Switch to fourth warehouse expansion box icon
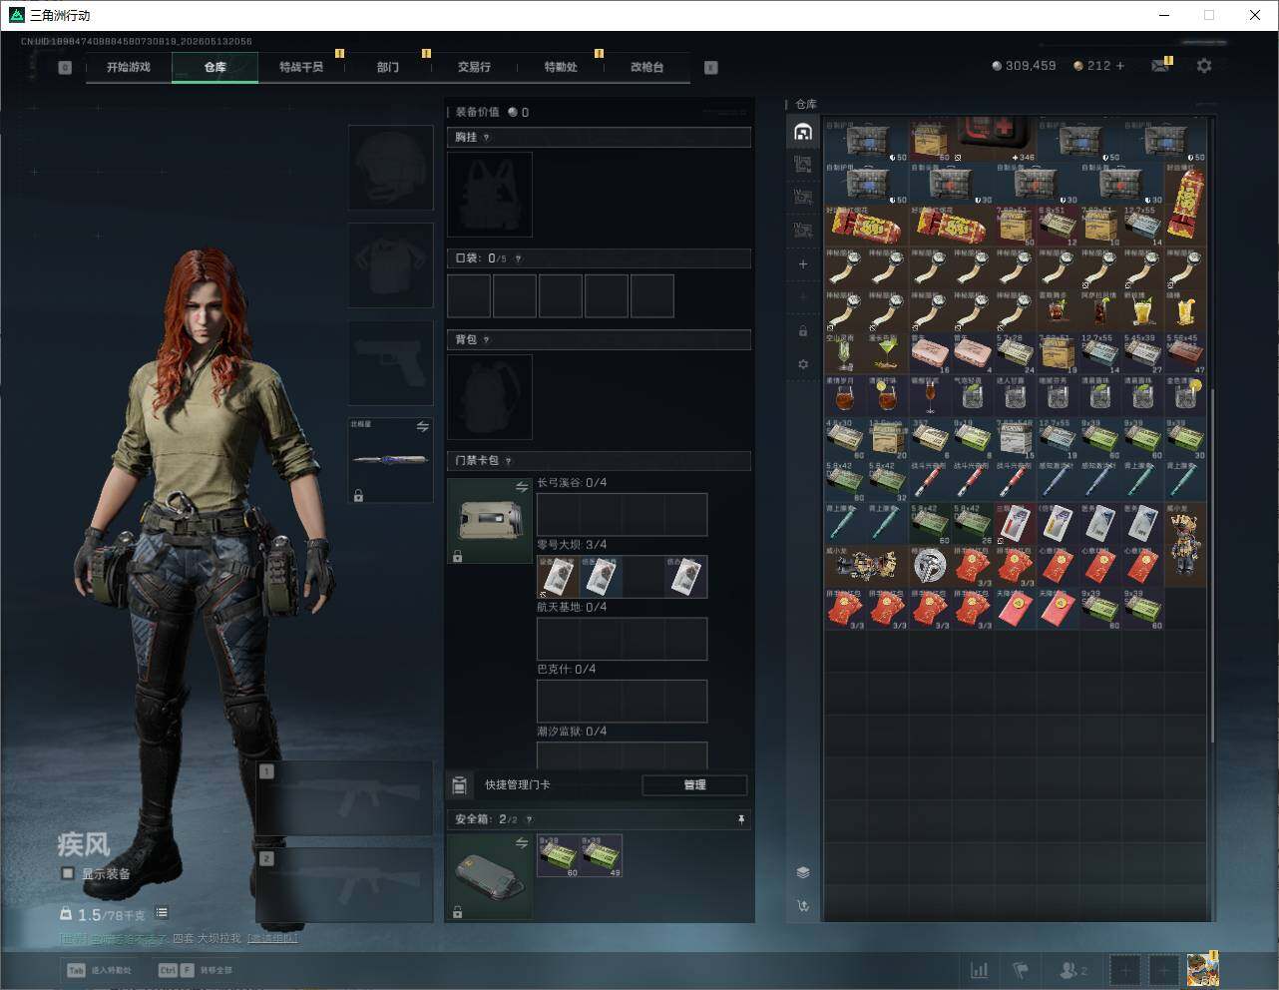The image size is (1279, 990). point(803,231)
